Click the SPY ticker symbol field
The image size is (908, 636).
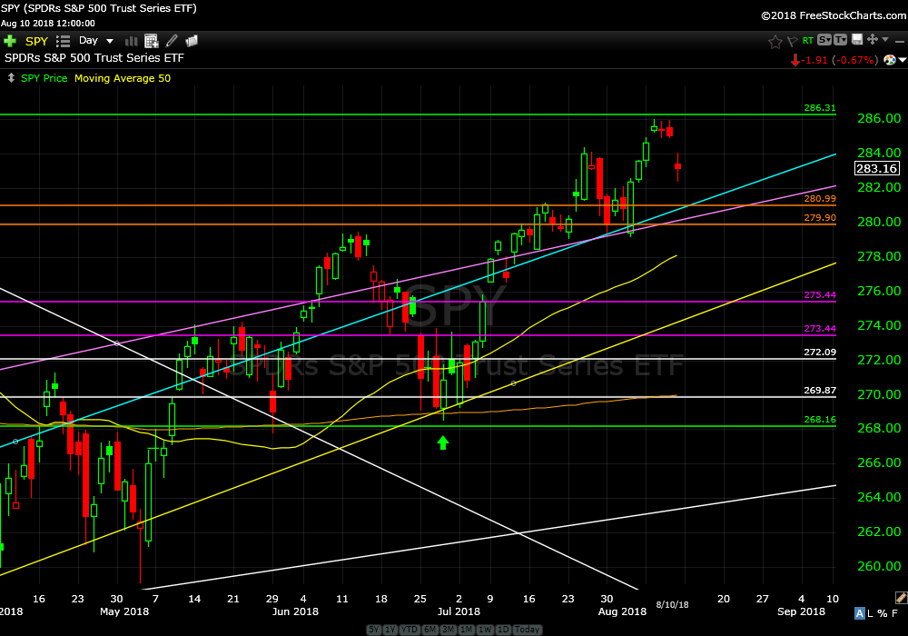(x=36, y=41)
